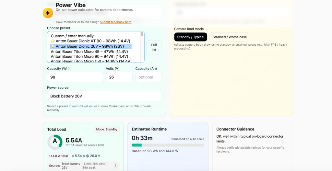Select Anton Bauer Dionic 26V – 98Wh preset
Screen dimensions: 332x171
pyautogui.click(x=91, y=46)
